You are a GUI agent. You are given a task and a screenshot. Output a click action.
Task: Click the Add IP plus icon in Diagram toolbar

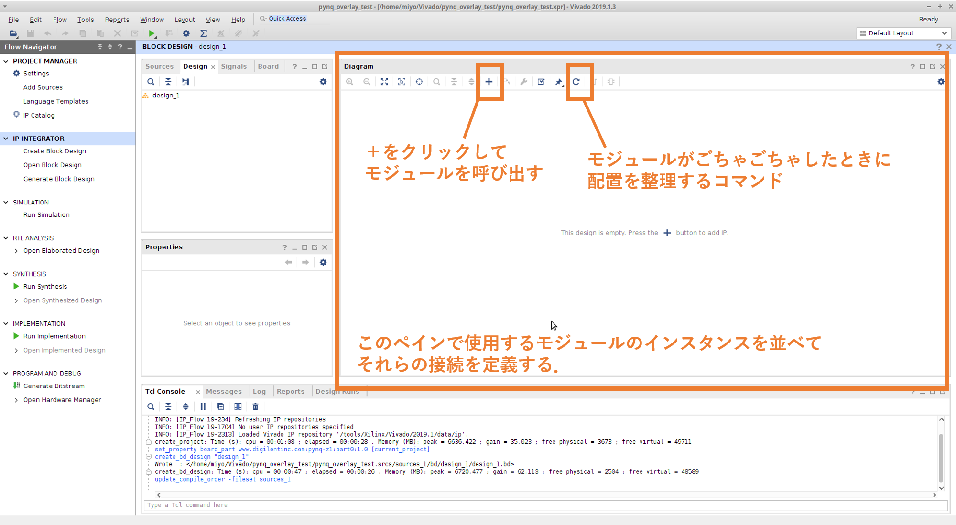tap(489, 82)
